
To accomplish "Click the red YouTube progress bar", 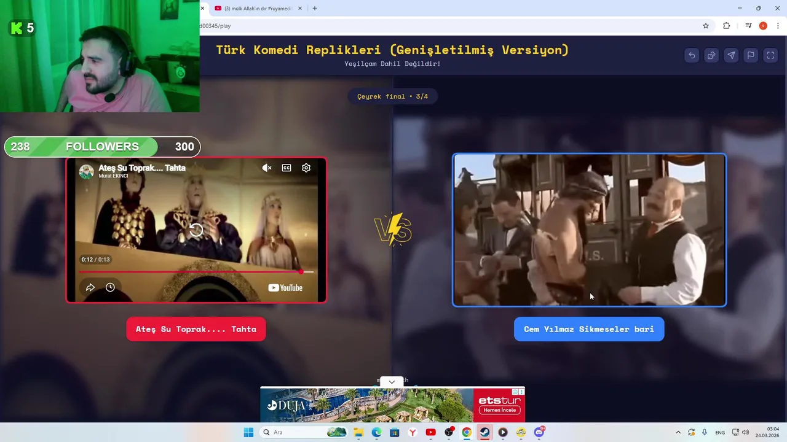I will click(196, 271).
